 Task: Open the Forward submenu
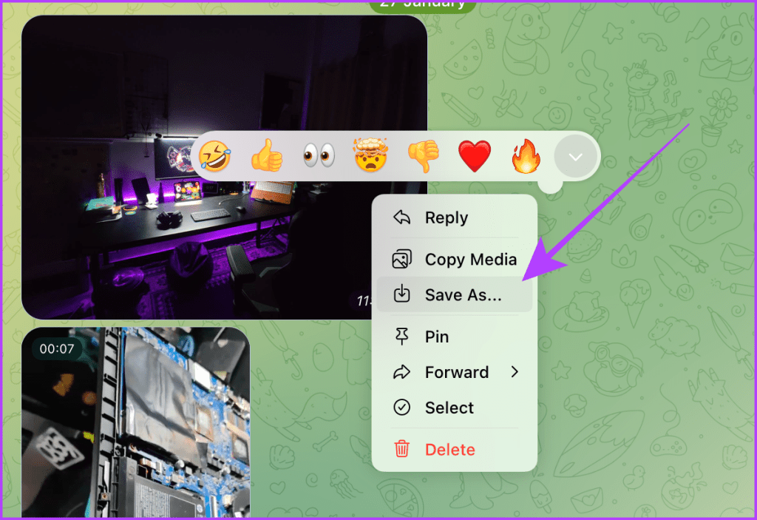[x=455, y=372]
